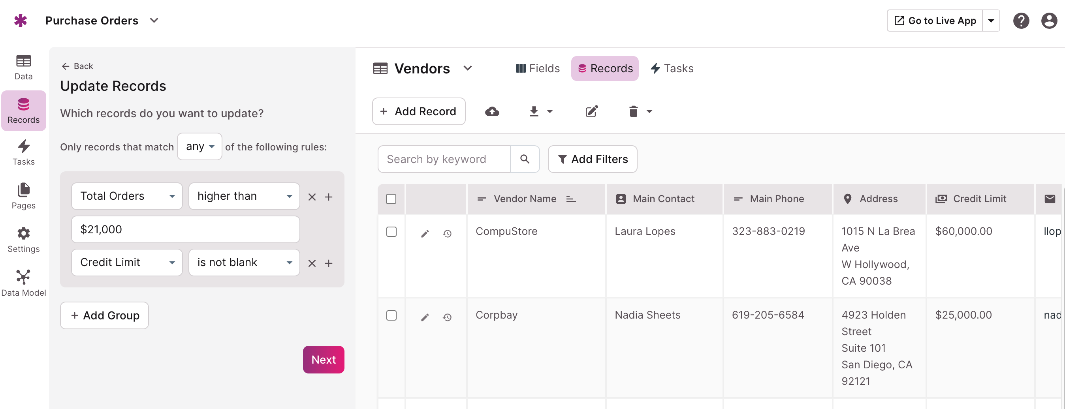The width and height of the screenshot is (1065, 409).
Task: Tick the Corpbay row checkbox
Action: pyautogui.click(x=391, y=315)
